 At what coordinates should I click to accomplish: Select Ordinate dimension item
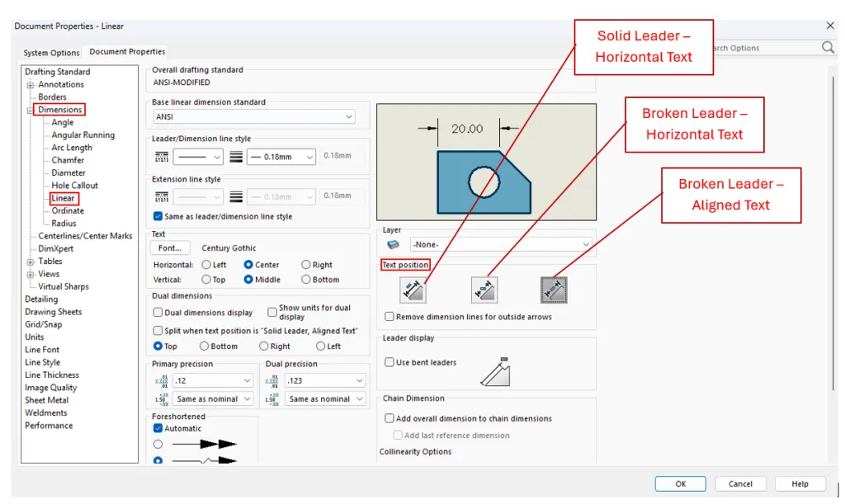68,210
